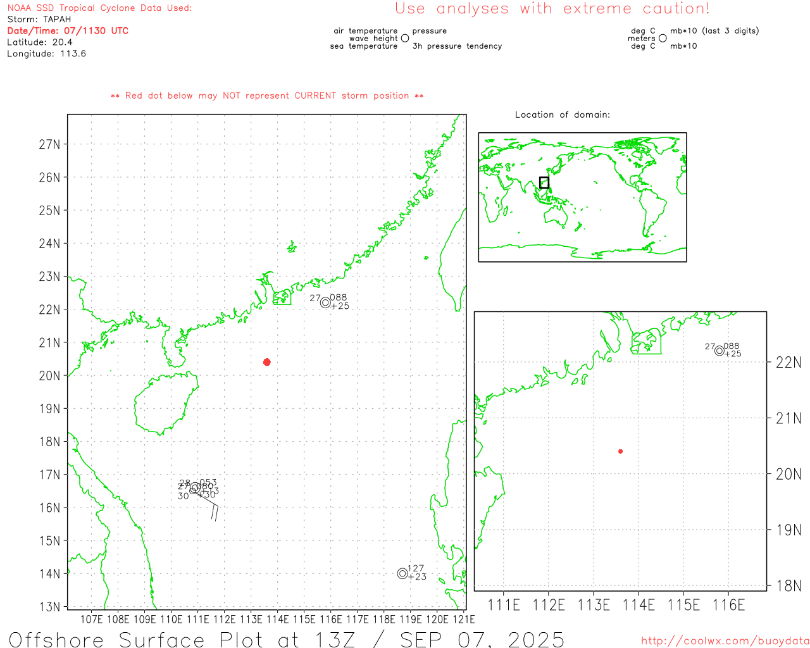The width and height of the screenshot is (810, 648).
Task: Click the 'NOAA SSD Tropical Cyclone Data Used:' header
Action: click(99, 8)
